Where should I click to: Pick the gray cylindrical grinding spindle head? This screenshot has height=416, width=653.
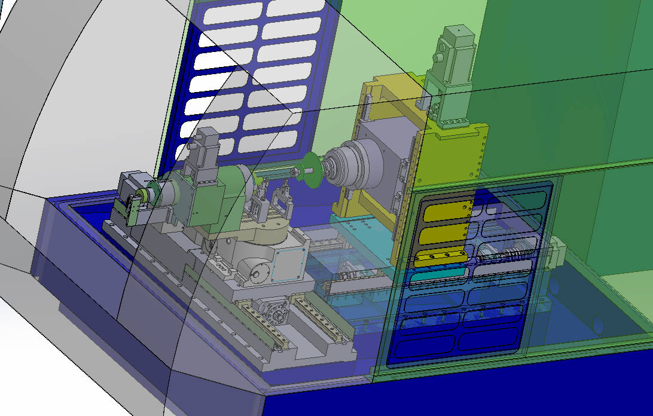pos(355,164)
